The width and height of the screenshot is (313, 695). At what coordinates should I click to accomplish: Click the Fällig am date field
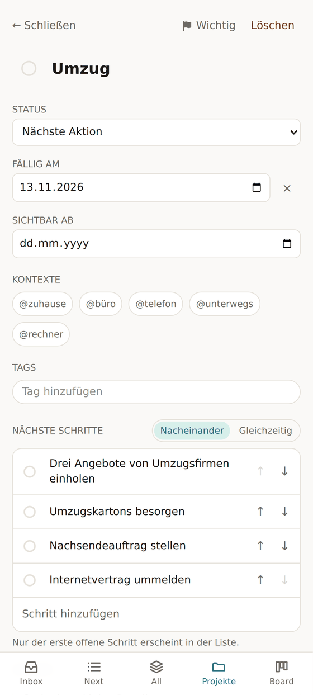(141, 187)
